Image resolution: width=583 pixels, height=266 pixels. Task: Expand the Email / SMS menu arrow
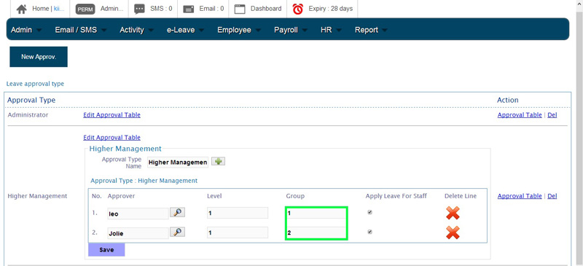tap(103, 31)
